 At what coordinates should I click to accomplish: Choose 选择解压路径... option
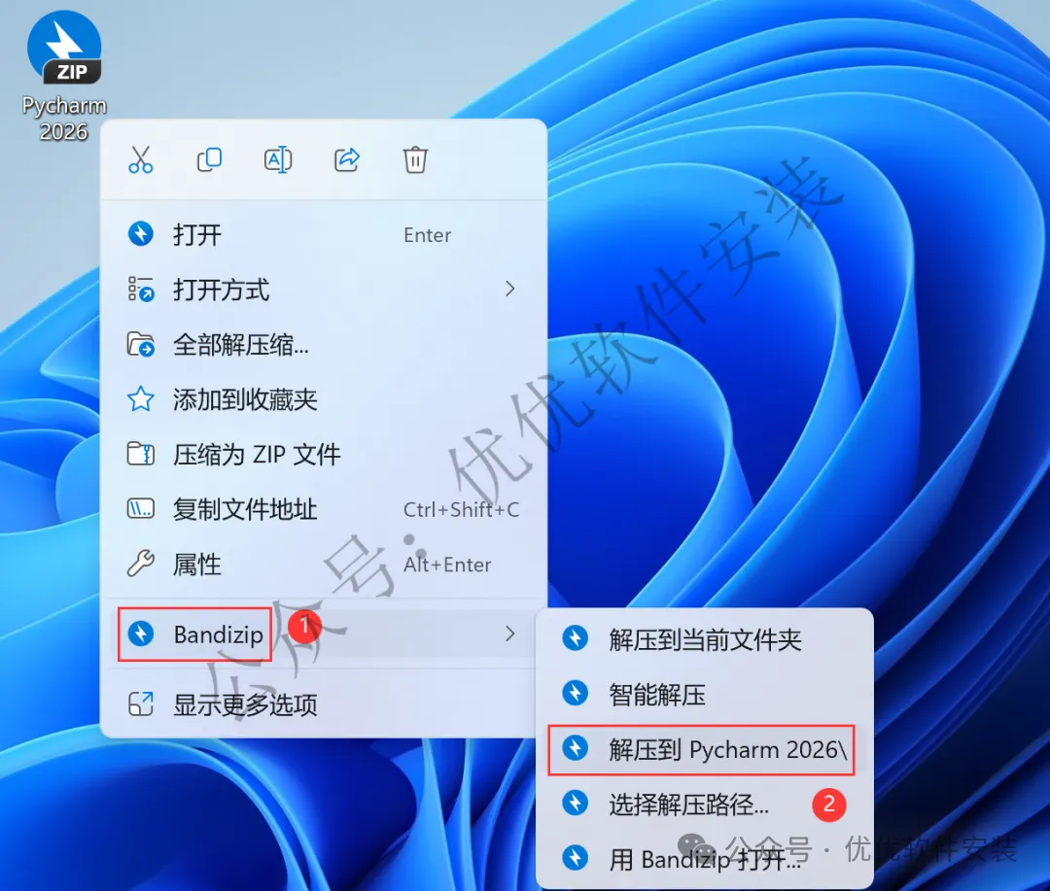(705, 804)
